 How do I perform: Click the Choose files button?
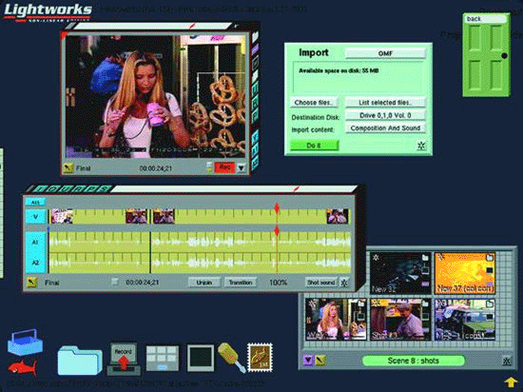click(314, 103)
